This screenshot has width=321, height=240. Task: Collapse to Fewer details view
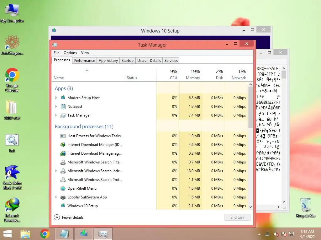(x=69, y=217)
